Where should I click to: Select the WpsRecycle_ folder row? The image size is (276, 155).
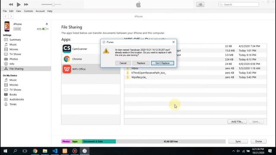195,77
